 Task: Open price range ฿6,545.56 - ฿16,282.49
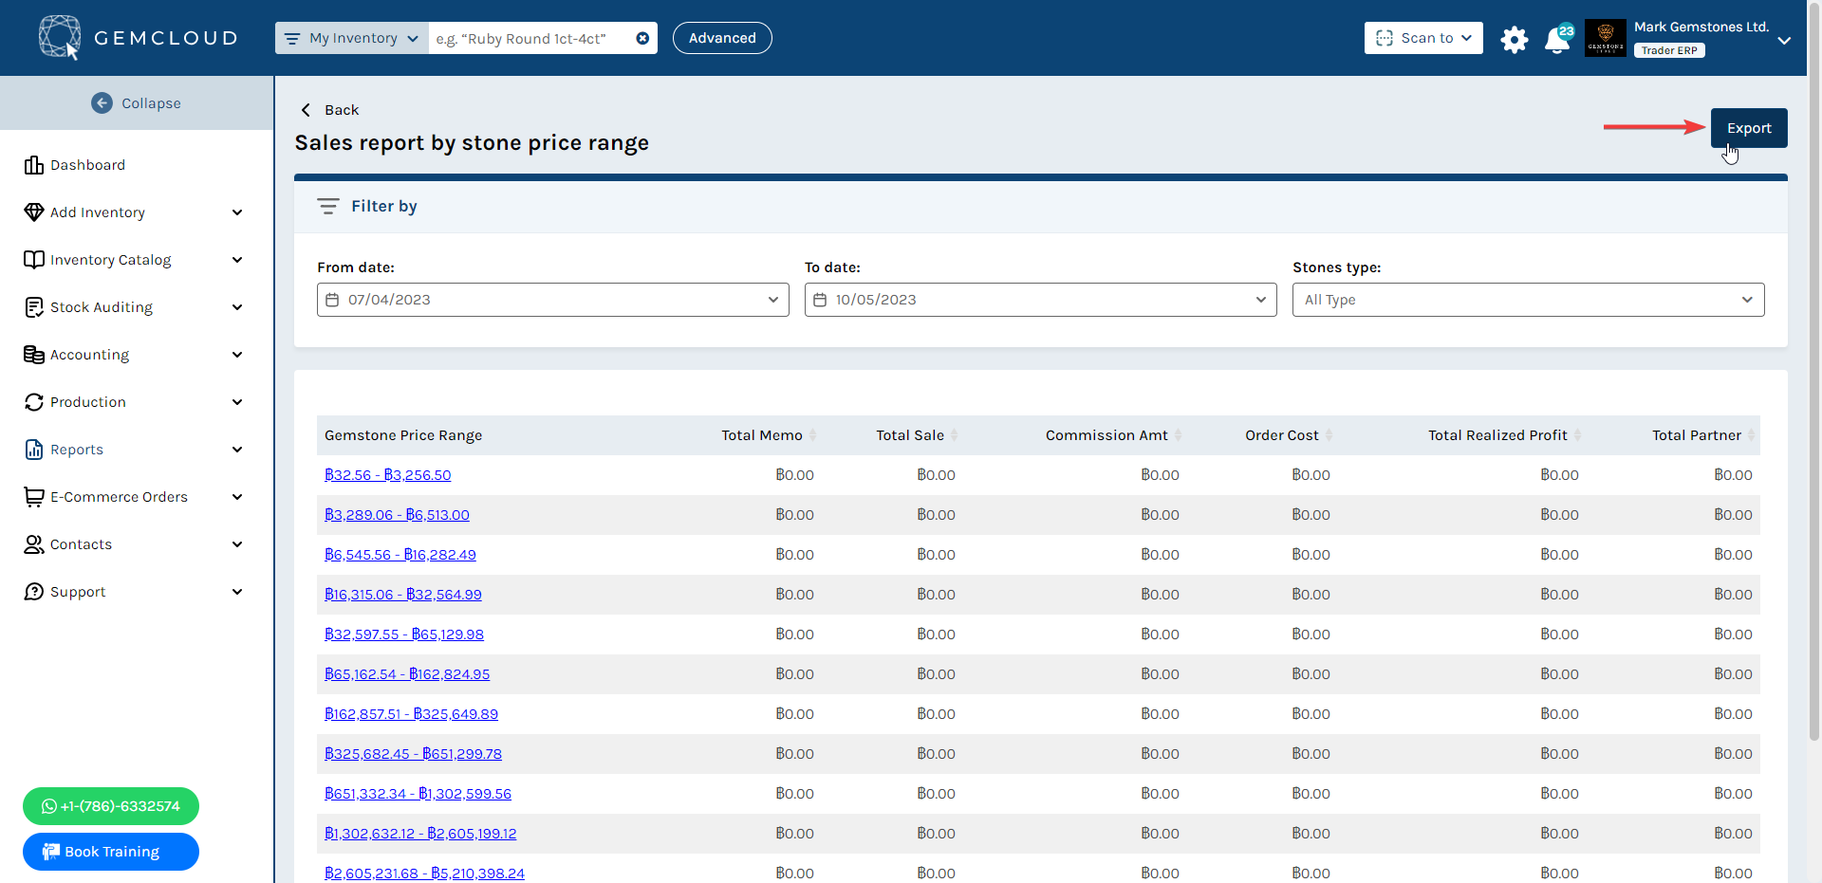pos(400,555)
